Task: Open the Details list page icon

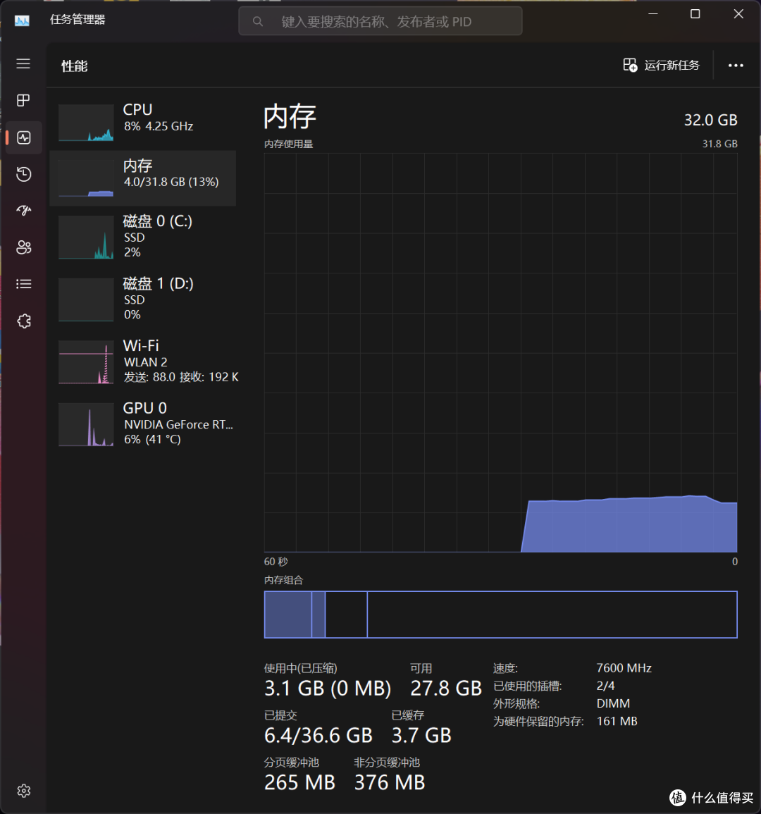Action: point(24,284)
